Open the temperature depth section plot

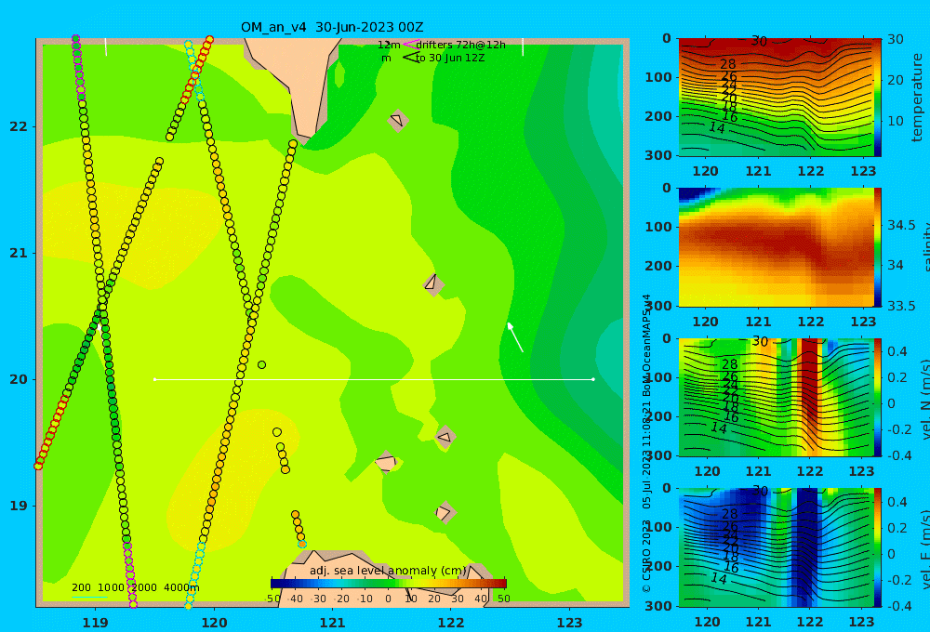pos(776,98)
